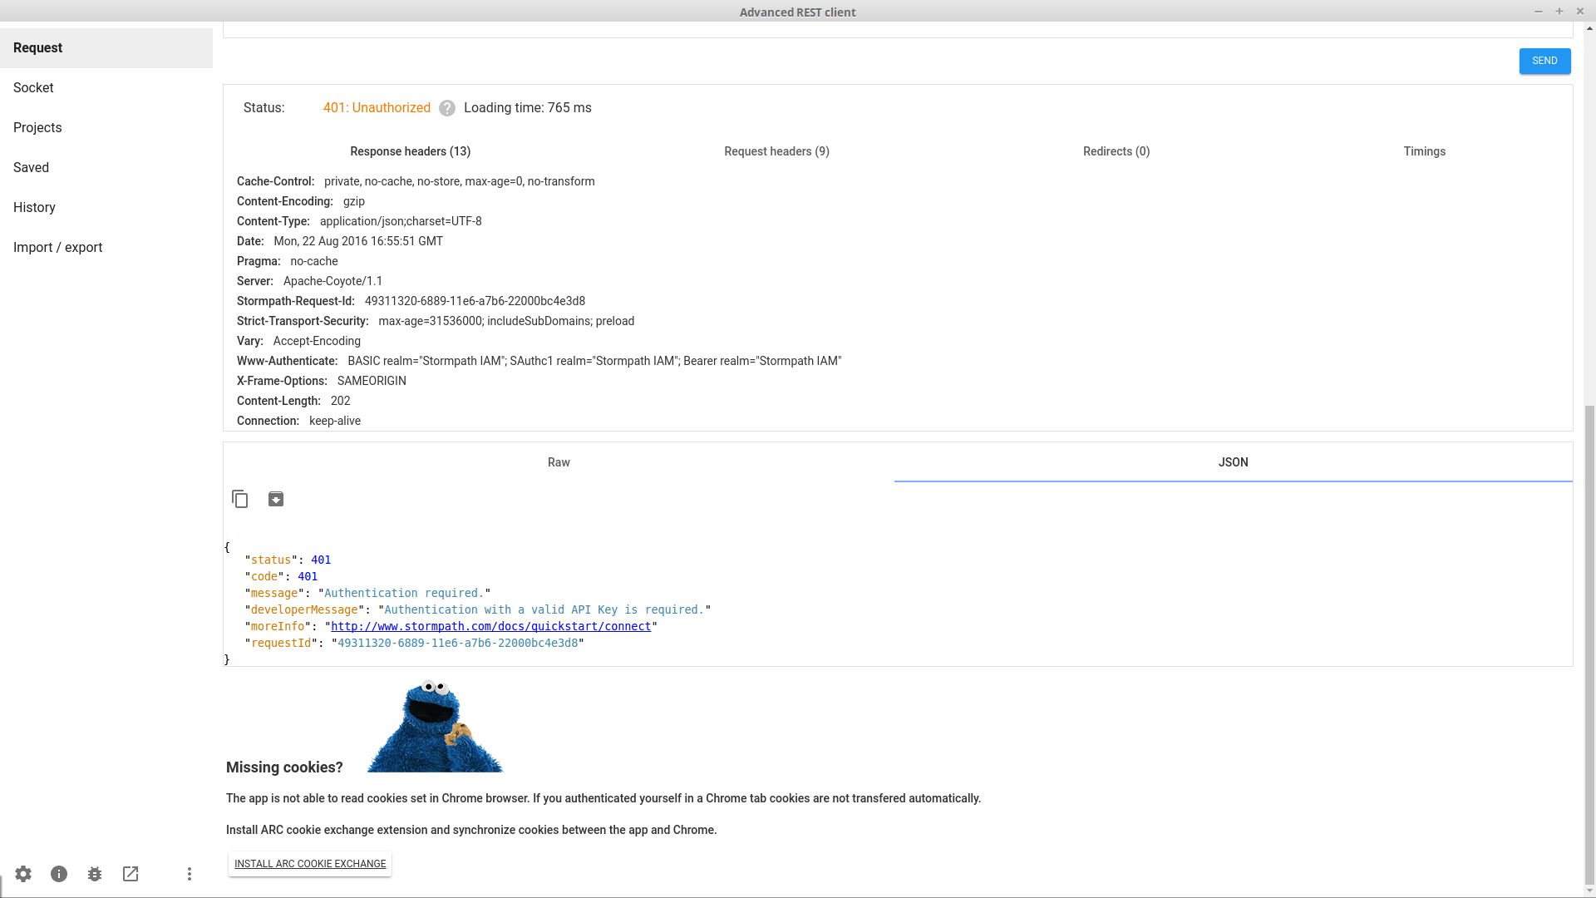Click the Strict-Transport-Security header value
Image resolution: width=1596 pixels, height=898 pixels.
[506, 321]
